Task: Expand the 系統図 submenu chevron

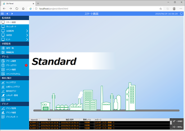Action: pyautogui.click(x=27, y=35)
